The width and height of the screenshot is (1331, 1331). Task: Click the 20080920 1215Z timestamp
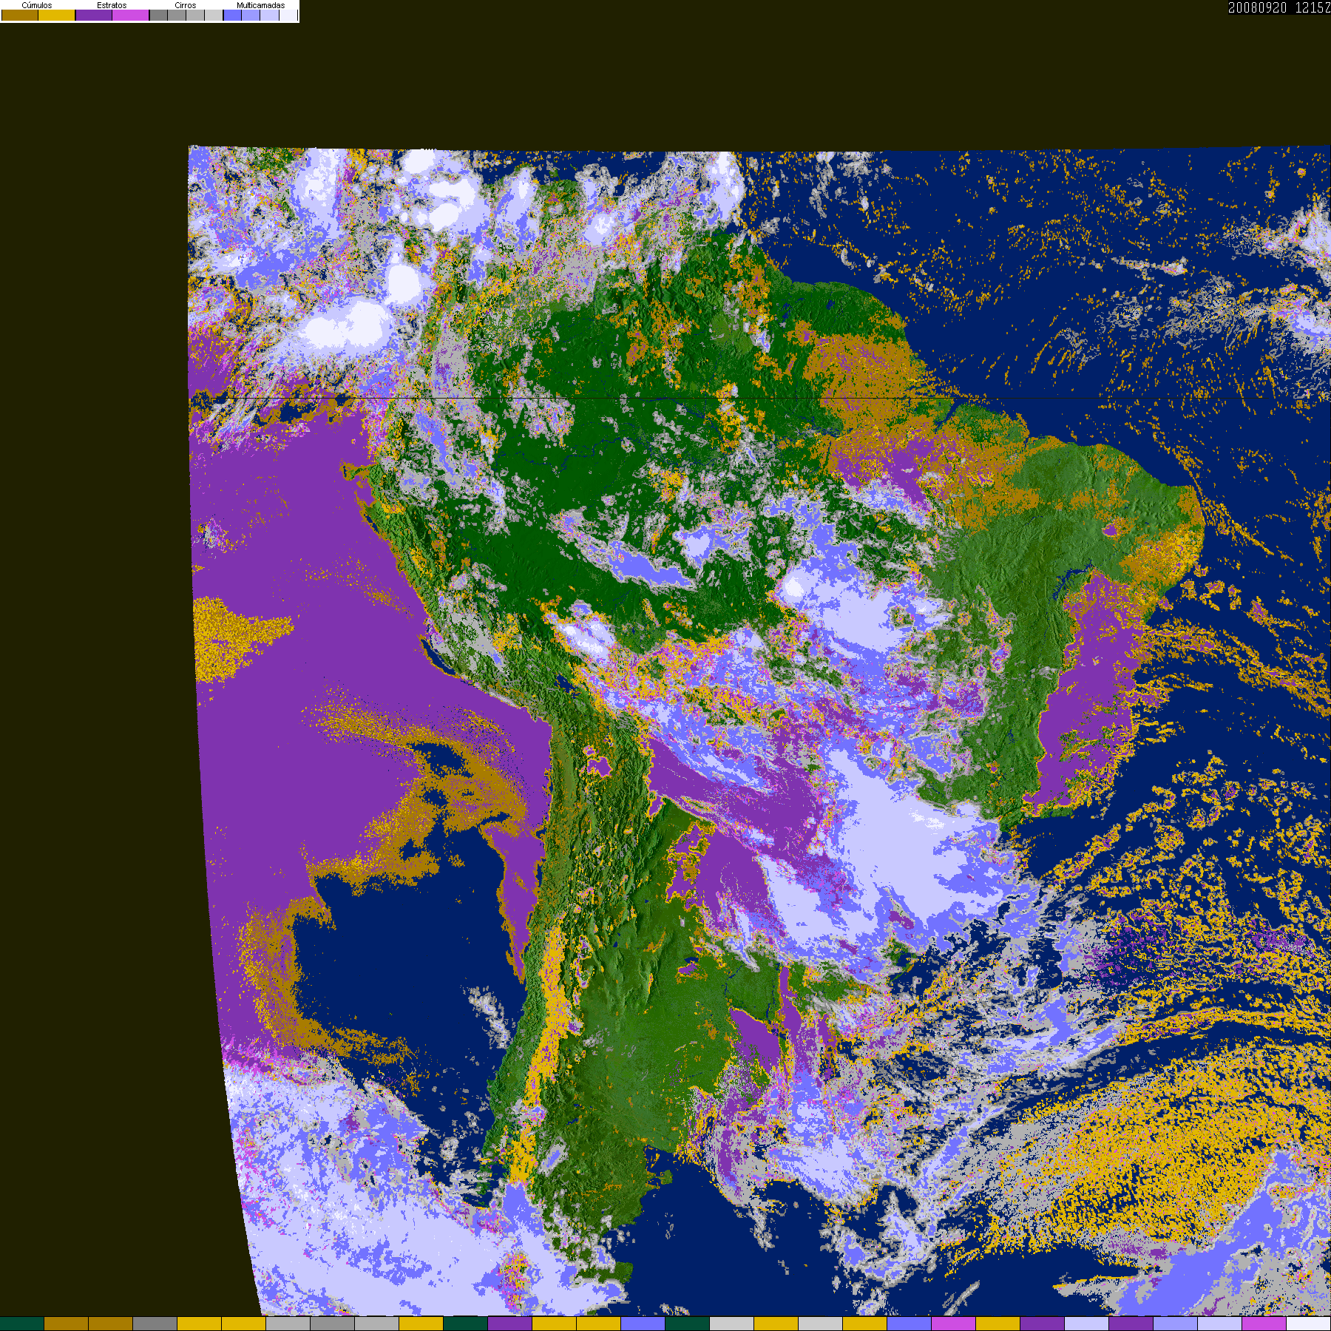point(1279,7)
